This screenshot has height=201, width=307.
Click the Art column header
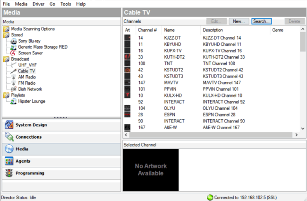click(129, 30)
